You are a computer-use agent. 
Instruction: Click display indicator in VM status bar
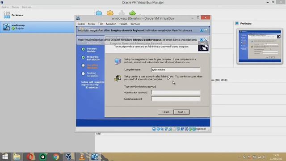(178, 129)
